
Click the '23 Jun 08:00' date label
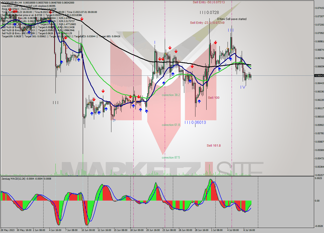(x=169, y=230)
